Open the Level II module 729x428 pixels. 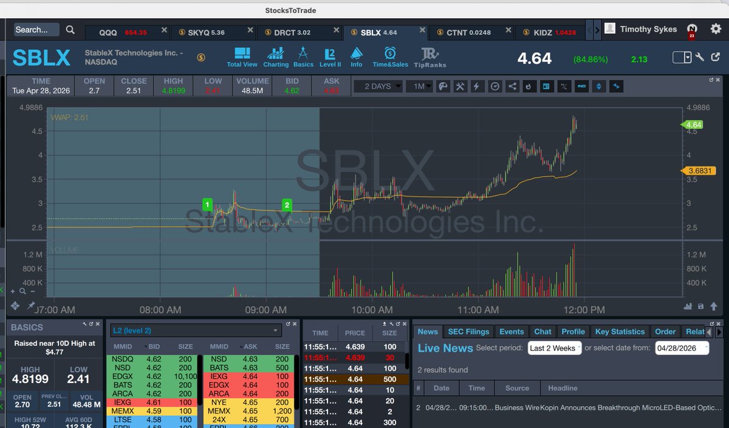tap(330, 57)
